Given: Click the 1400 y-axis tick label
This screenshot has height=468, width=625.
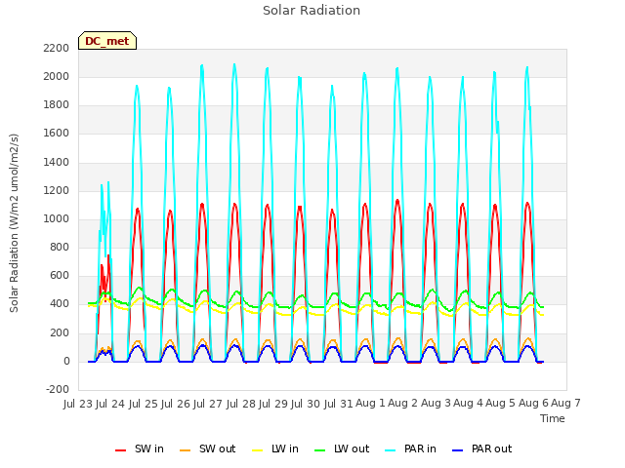Looking at the screenshot, I should coord(57,162).
